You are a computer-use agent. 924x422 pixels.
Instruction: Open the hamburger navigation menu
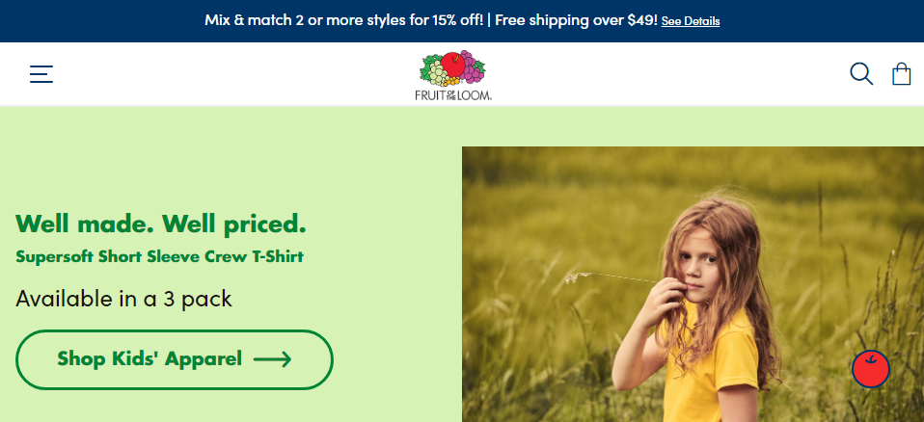(x=41, y=74)
